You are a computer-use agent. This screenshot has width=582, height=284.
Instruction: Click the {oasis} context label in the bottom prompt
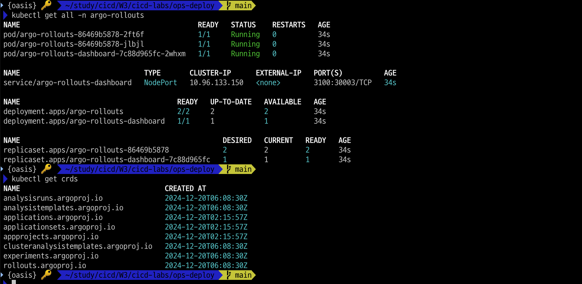click(22, 275)
